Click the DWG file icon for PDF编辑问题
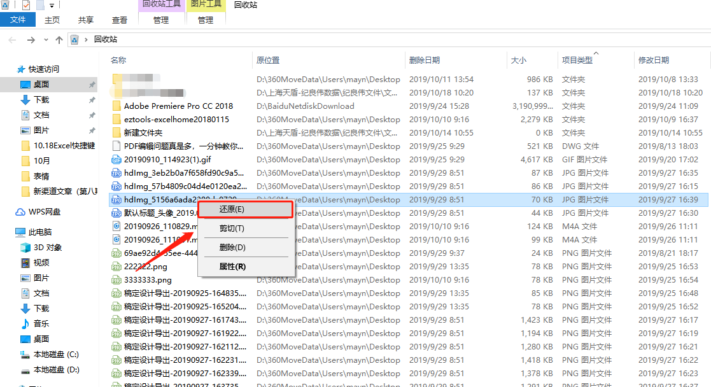 [x=116, y=146]
